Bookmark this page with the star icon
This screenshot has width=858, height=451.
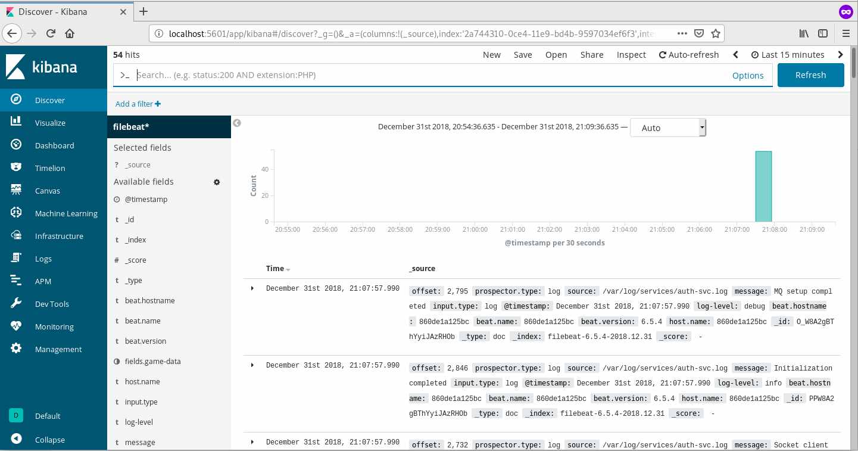coord(716,33)
